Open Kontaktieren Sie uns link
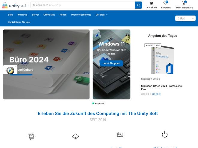 click(19, 22)
